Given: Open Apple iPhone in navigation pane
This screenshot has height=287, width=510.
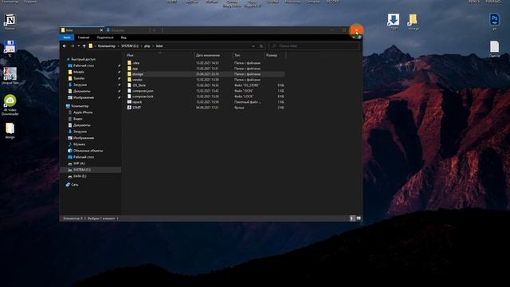Looking at the screenshot, I should pyautogui.click(x=80, y=112).
